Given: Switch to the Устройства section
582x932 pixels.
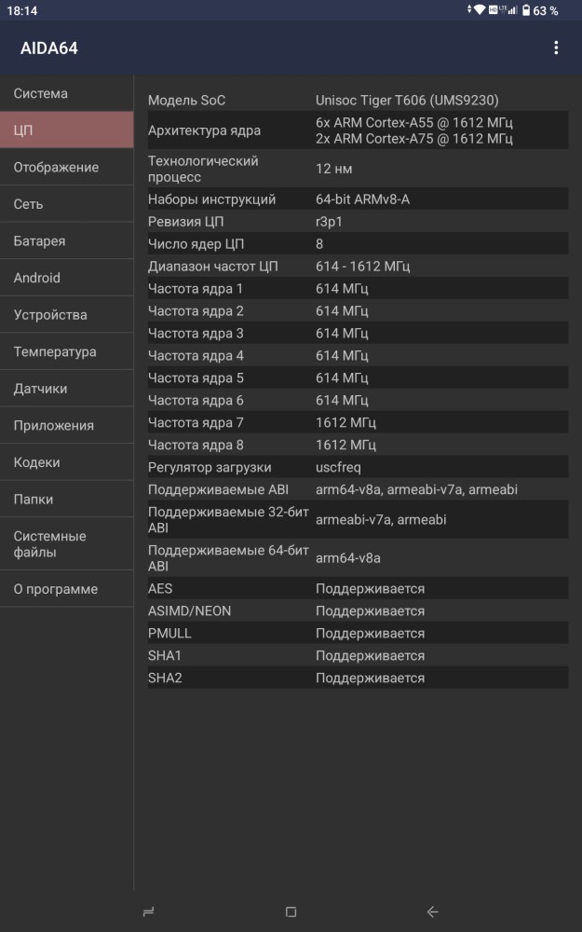Looking at the screenshot, I should coord(67,315).
